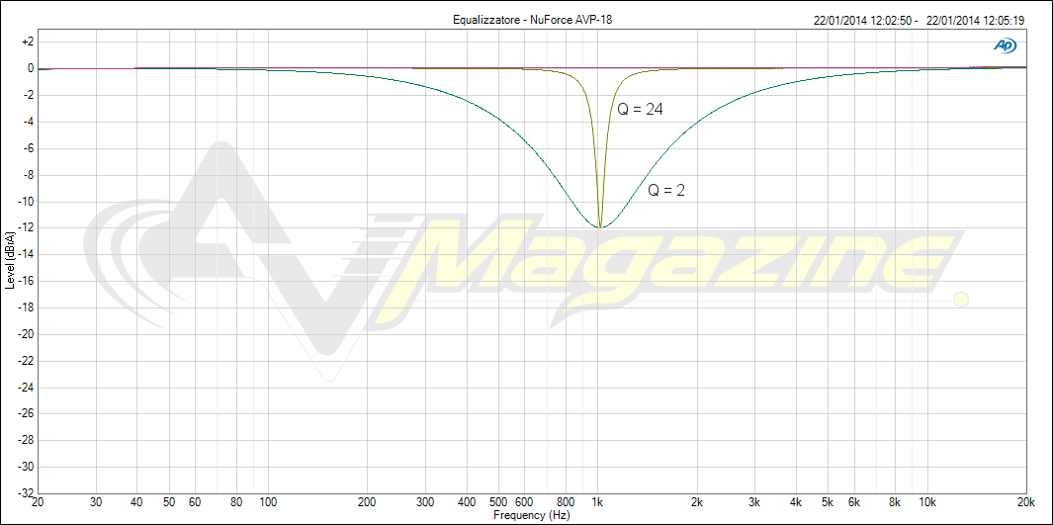Click the AP logo icon
This screenshot has width=1053, height=525.
pos(1006,44)
